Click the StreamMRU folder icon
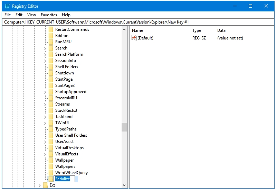Image resolution: width=276 pixels, height=190 pixels. [51, 98]
